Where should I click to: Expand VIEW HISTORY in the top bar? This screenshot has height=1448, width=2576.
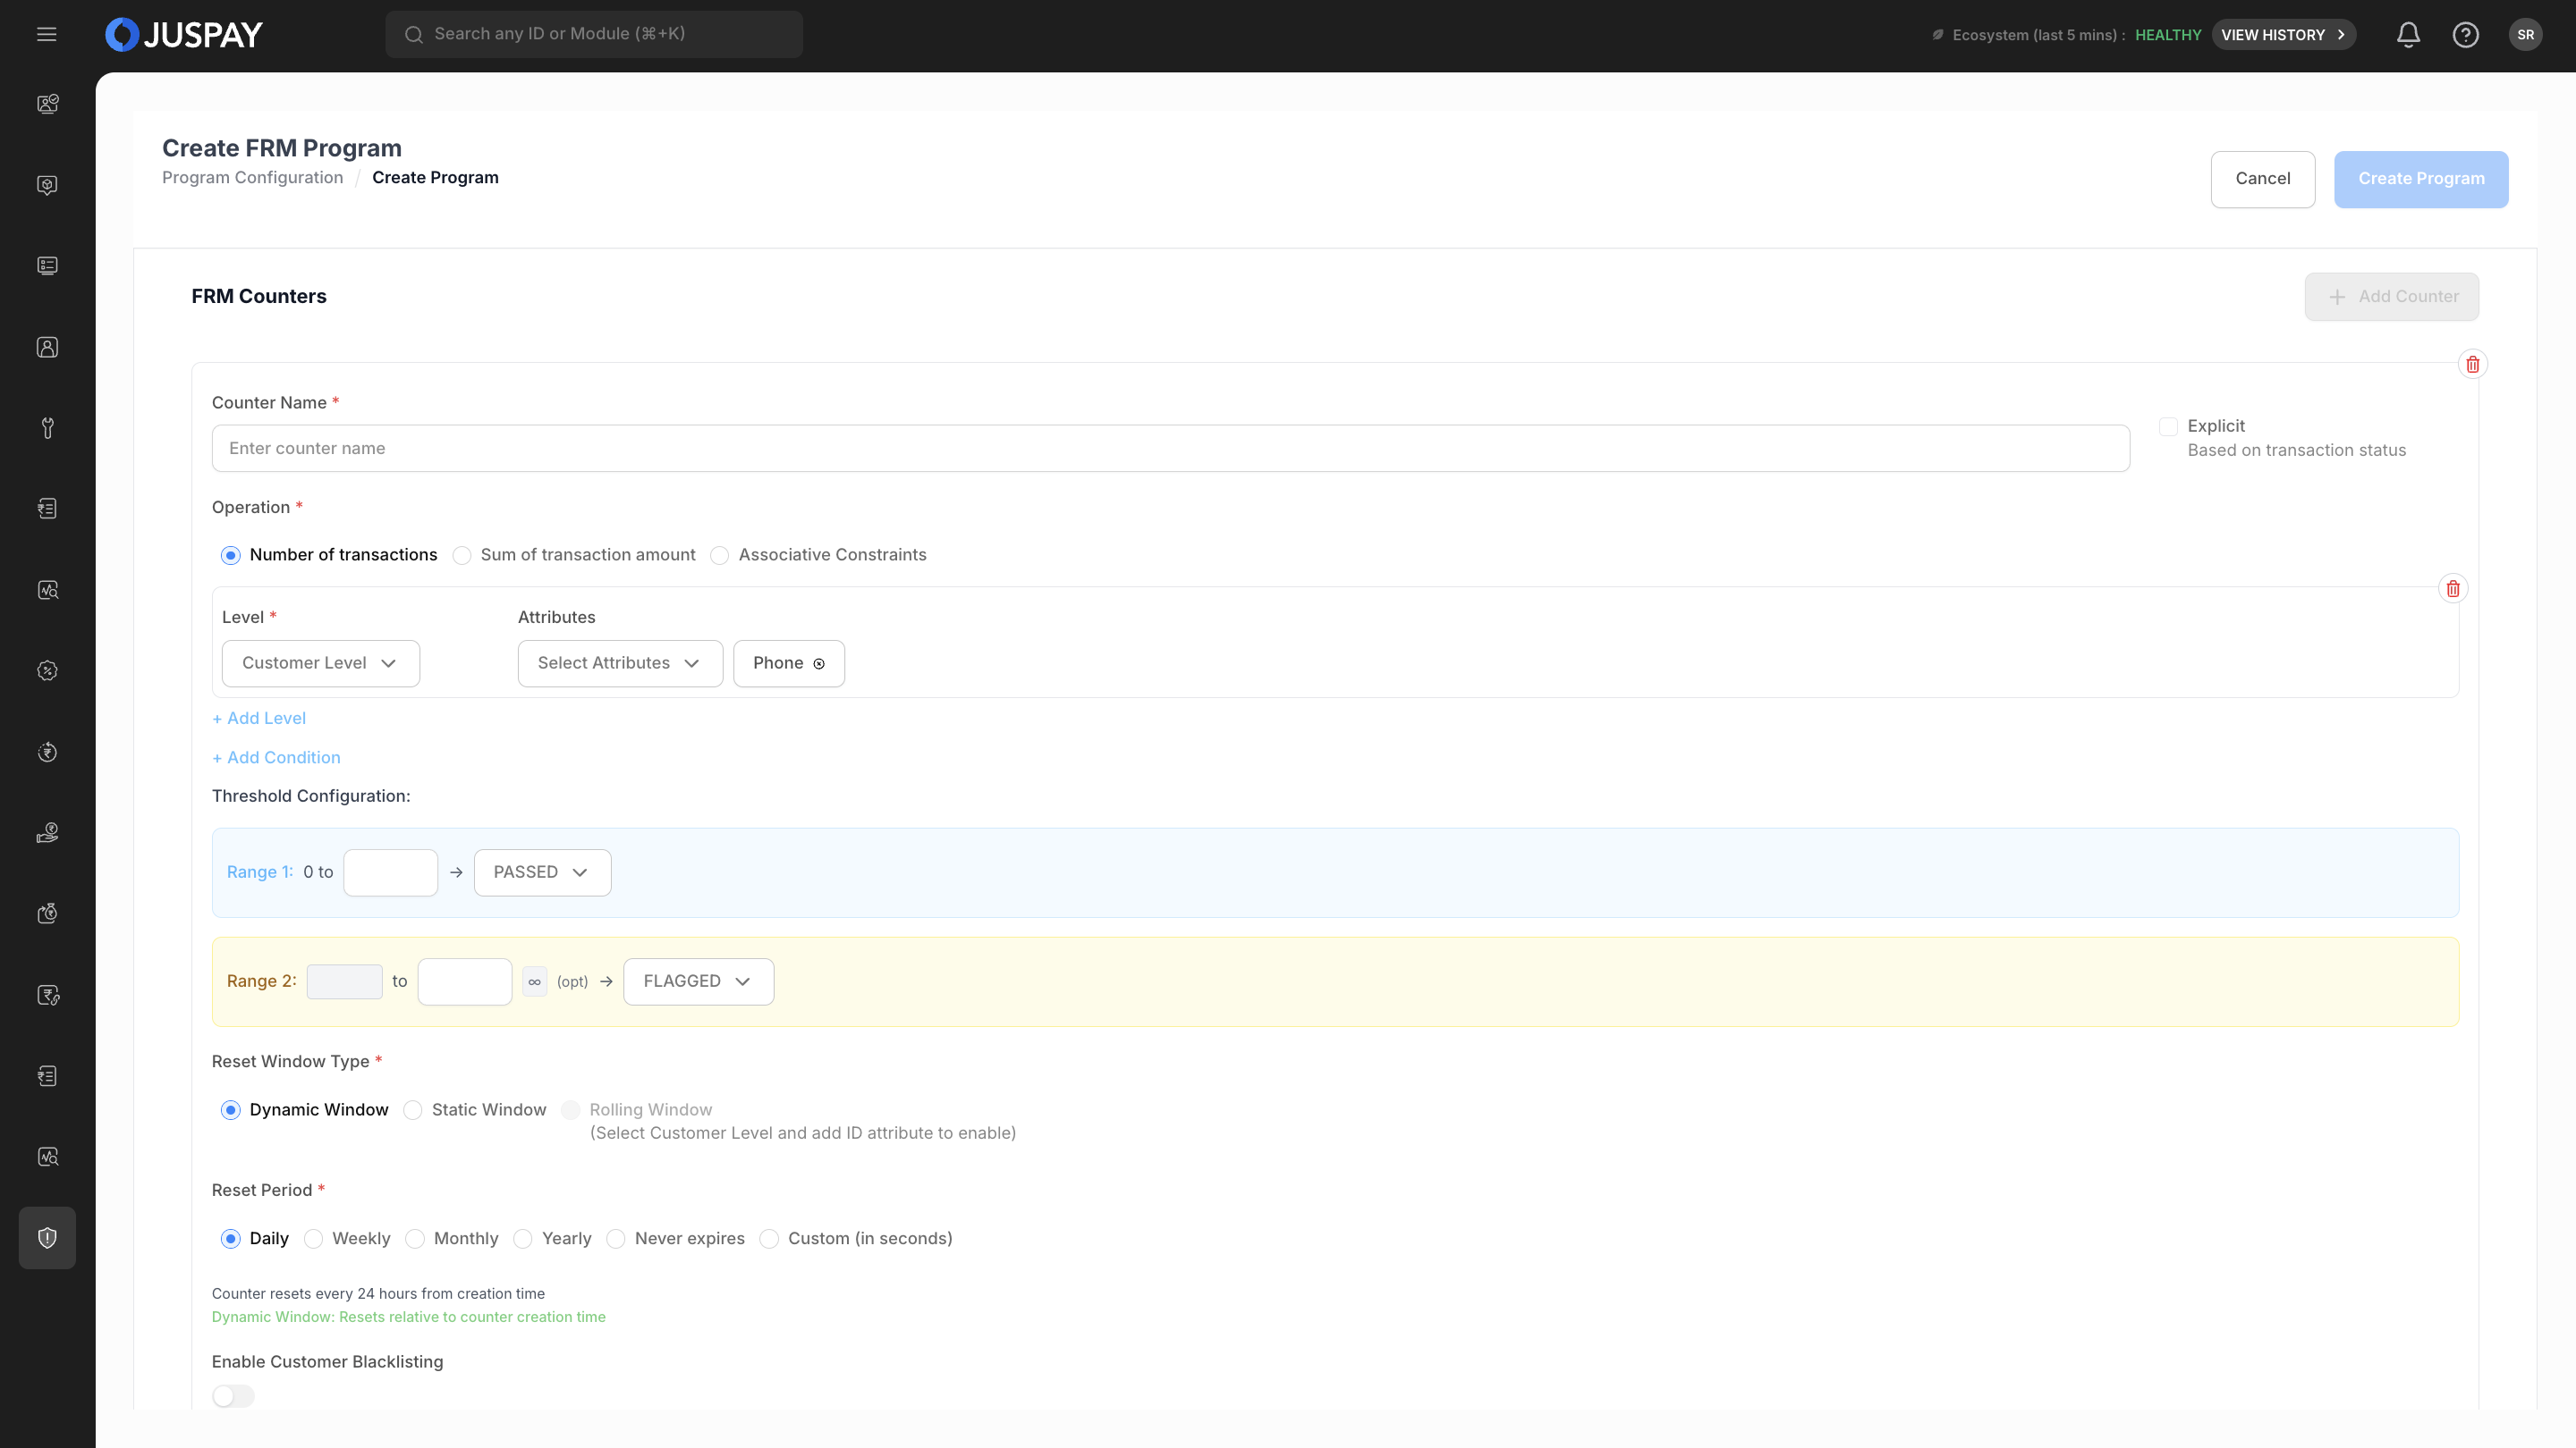click(2284, 35)
